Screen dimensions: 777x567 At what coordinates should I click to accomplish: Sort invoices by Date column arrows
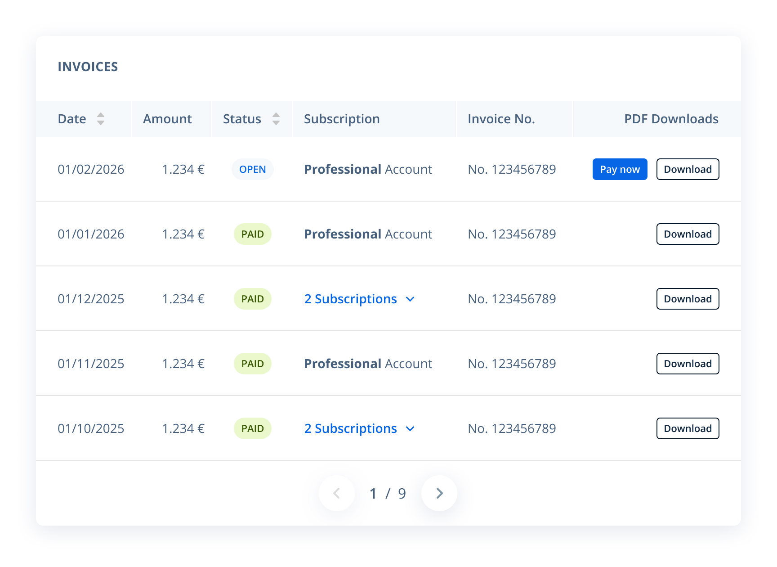[x=101, y=119]
